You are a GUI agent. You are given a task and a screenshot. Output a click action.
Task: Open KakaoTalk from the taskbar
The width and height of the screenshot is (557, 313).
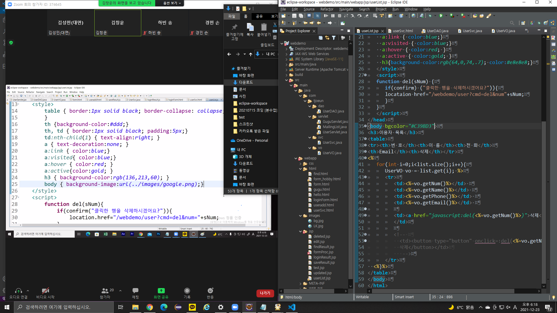point(192,307)
